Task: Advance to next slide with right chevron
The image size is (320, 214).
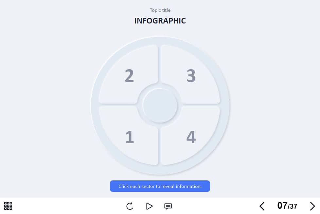Action: (x=312, y=206)
